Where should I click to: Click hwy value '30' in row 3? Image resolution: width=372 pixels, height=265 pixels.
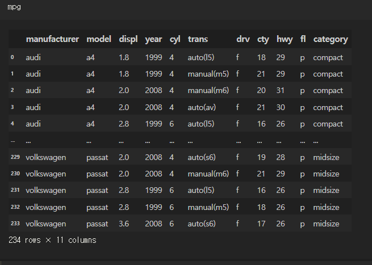tap(281, 107)
